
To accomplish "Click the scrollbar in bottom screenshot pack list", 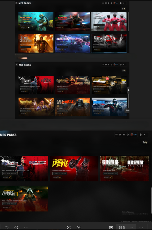I will (x=151, y=200).
